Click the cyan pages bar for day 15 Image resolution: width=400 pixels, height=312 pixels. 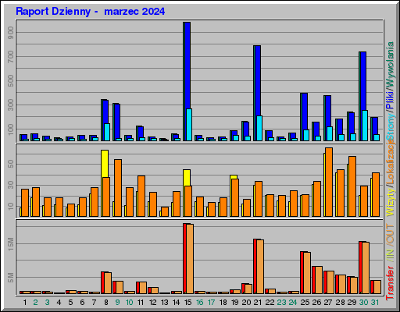[189, 125]
